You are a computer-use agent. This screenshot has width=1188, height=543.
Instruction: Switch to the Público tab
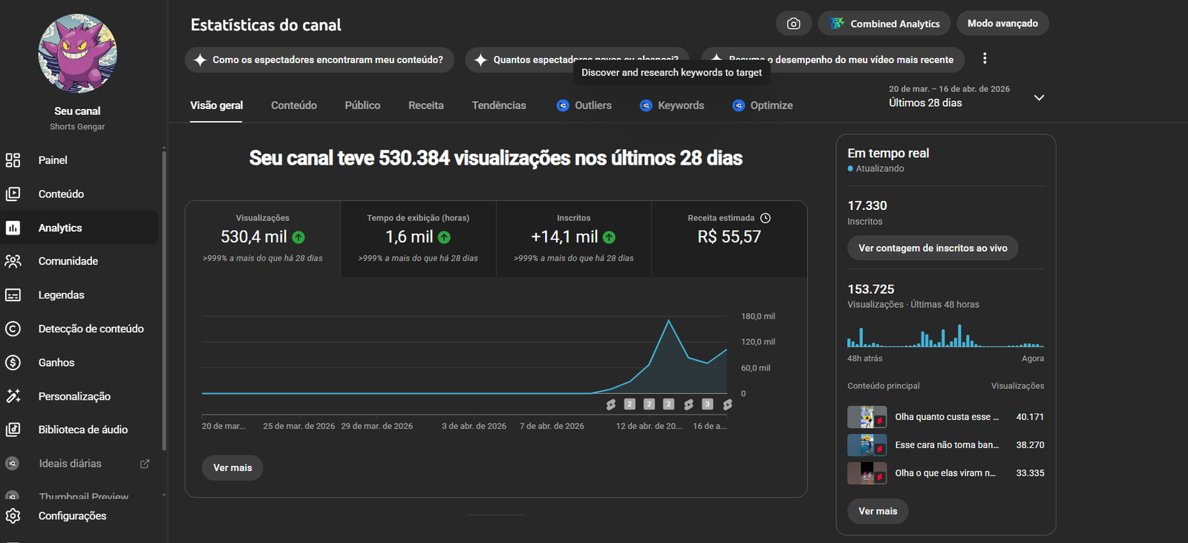point(362,105)
